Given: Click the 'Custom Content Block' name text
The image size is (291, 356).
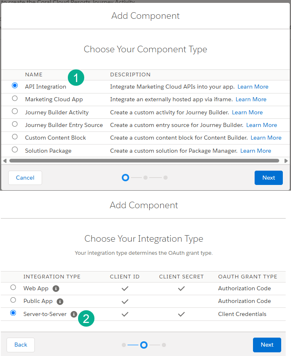Looking at the screenshot, I should point(56,138).
